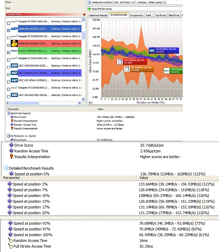Open the Components tab
This screenshot has height=252, width=219.
coord(136,15)
